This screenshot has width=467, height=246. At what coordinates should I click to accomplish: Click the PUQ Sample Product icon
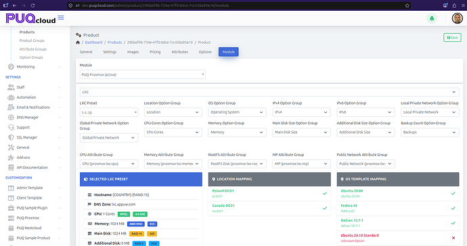[x=11, y=238]
